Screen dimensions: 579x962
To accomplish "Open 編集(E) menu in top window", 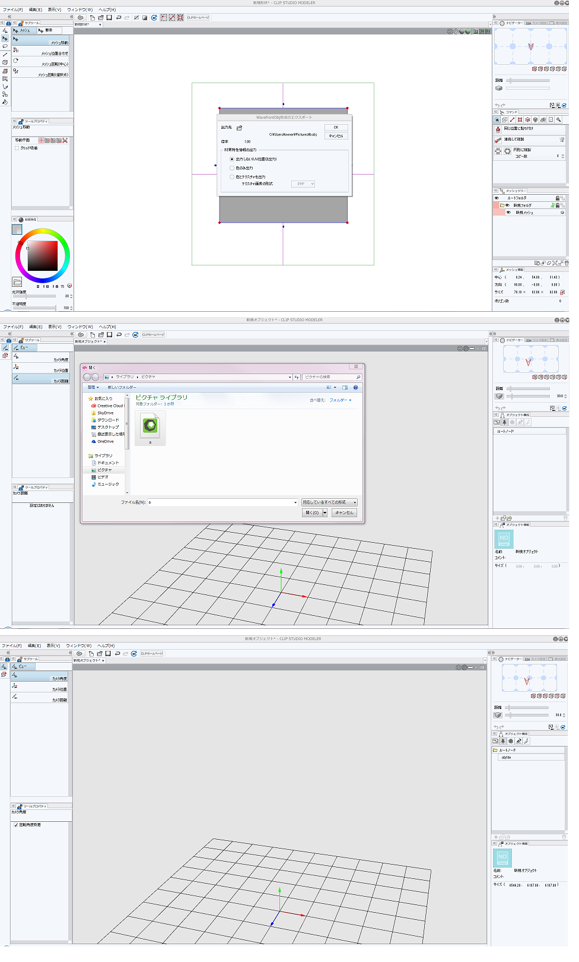I will coord(36,10).
